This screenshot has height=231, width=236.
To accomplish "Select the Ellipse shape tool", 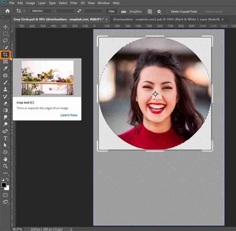I will pos(5,152).
